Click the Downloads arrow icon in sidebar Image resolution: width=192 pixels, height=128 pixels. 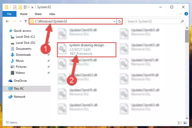click(12, 55)
